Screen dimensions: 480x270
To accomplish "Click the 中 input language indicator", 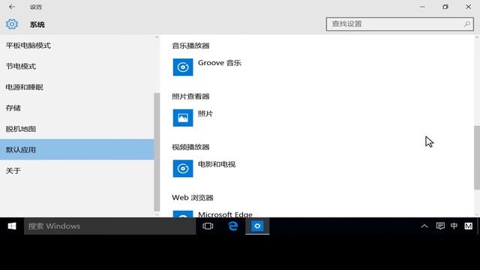I will (x=454, y=226).
